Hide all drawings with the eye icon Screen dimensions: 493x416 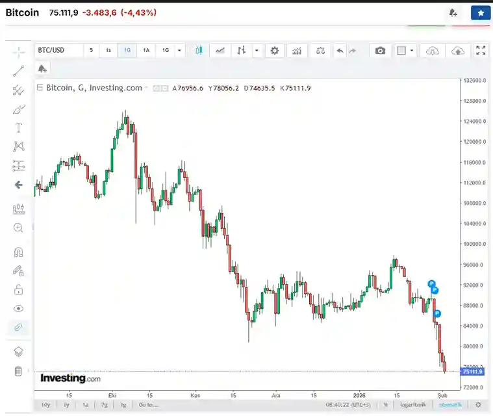click(x=19, y=309)
